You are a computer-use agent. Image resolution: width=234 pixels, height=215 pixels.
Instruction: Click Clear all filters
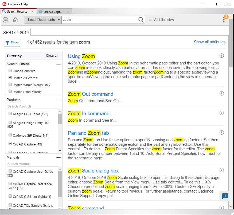pos(52,56)
